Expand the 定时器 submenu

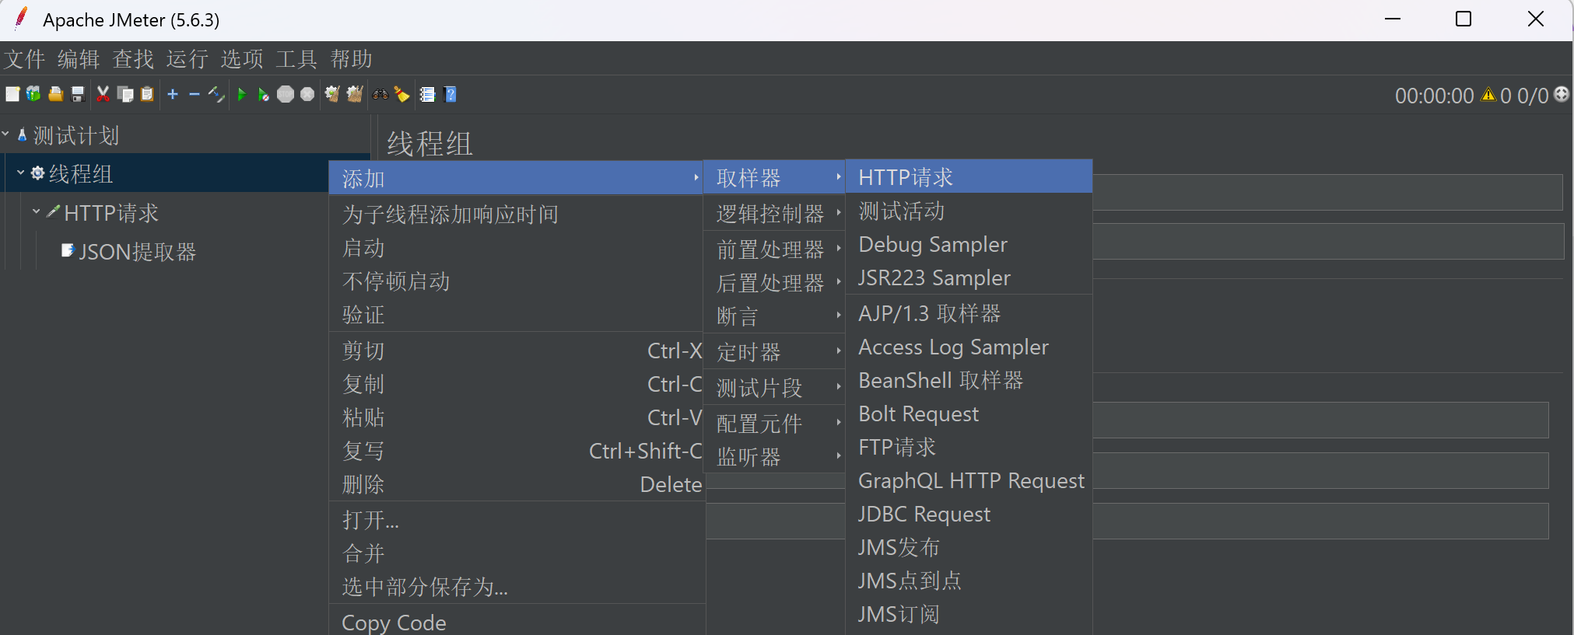774,351
